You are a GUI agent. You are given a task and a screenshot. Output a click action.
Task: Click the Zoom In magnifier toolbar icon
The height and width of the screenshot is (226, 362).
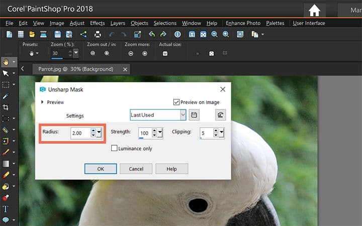(226, 34)
